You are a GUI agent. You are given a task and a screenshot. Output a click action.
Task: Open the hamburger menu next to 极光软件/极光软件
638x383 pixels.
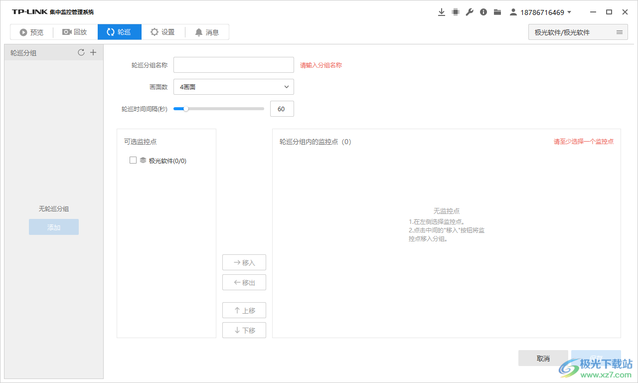[x=619, y=32]
